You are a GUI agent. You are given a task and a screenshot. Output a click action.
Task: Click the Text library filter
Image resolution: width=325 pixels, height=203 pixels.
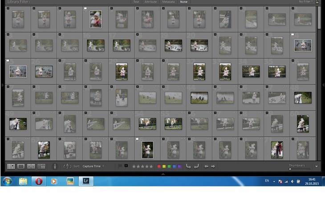pyautogui.click(x=136, y=2)
